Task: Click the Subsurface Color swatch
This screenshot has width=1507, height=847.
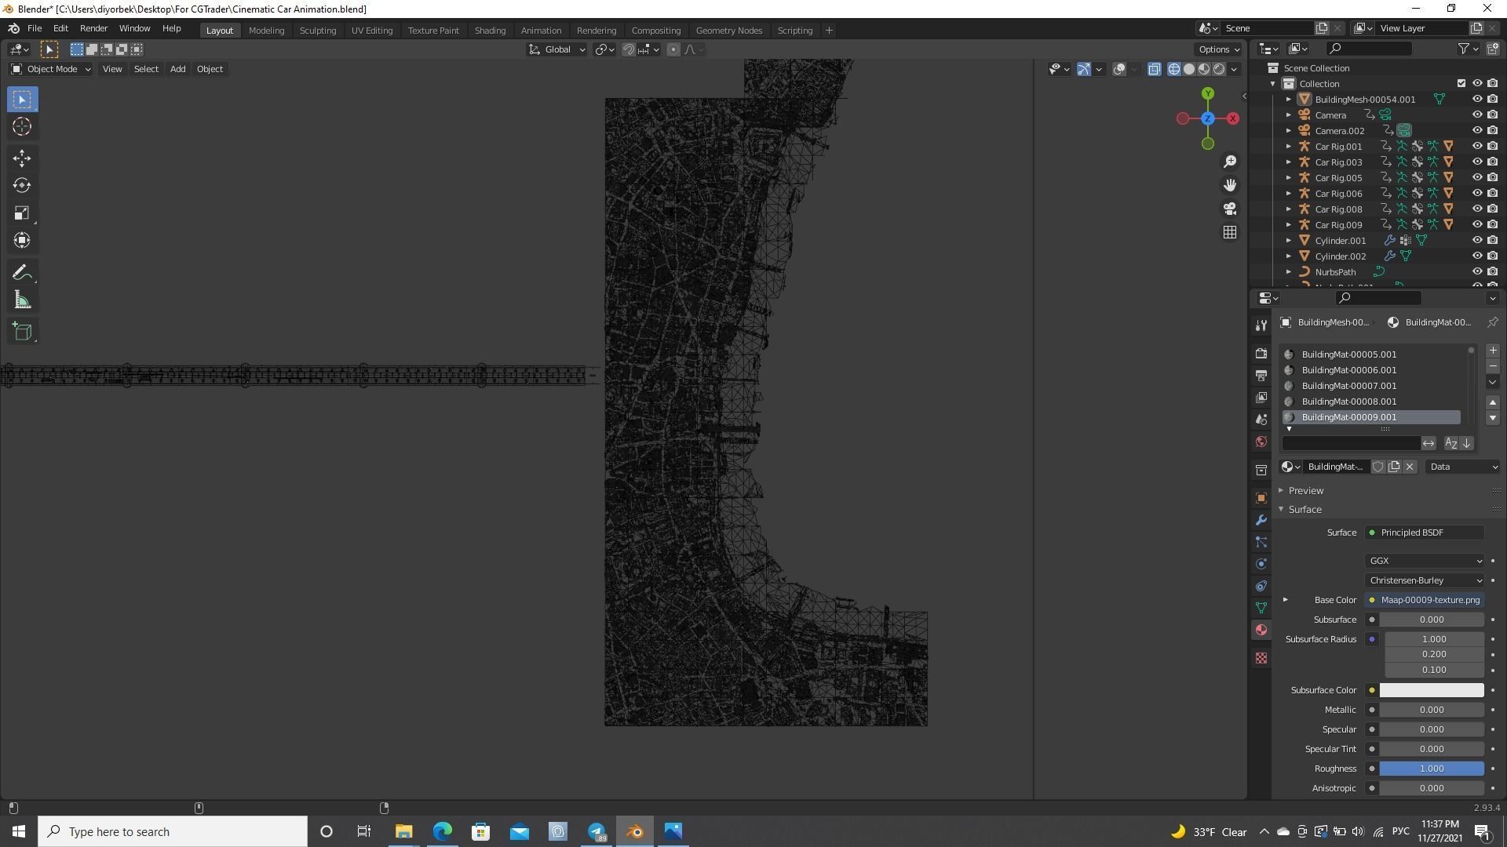Action: click(x=1431, y=690)
